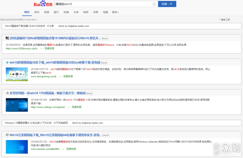Click favicon of 博客园 result

[x=7, y=93]
